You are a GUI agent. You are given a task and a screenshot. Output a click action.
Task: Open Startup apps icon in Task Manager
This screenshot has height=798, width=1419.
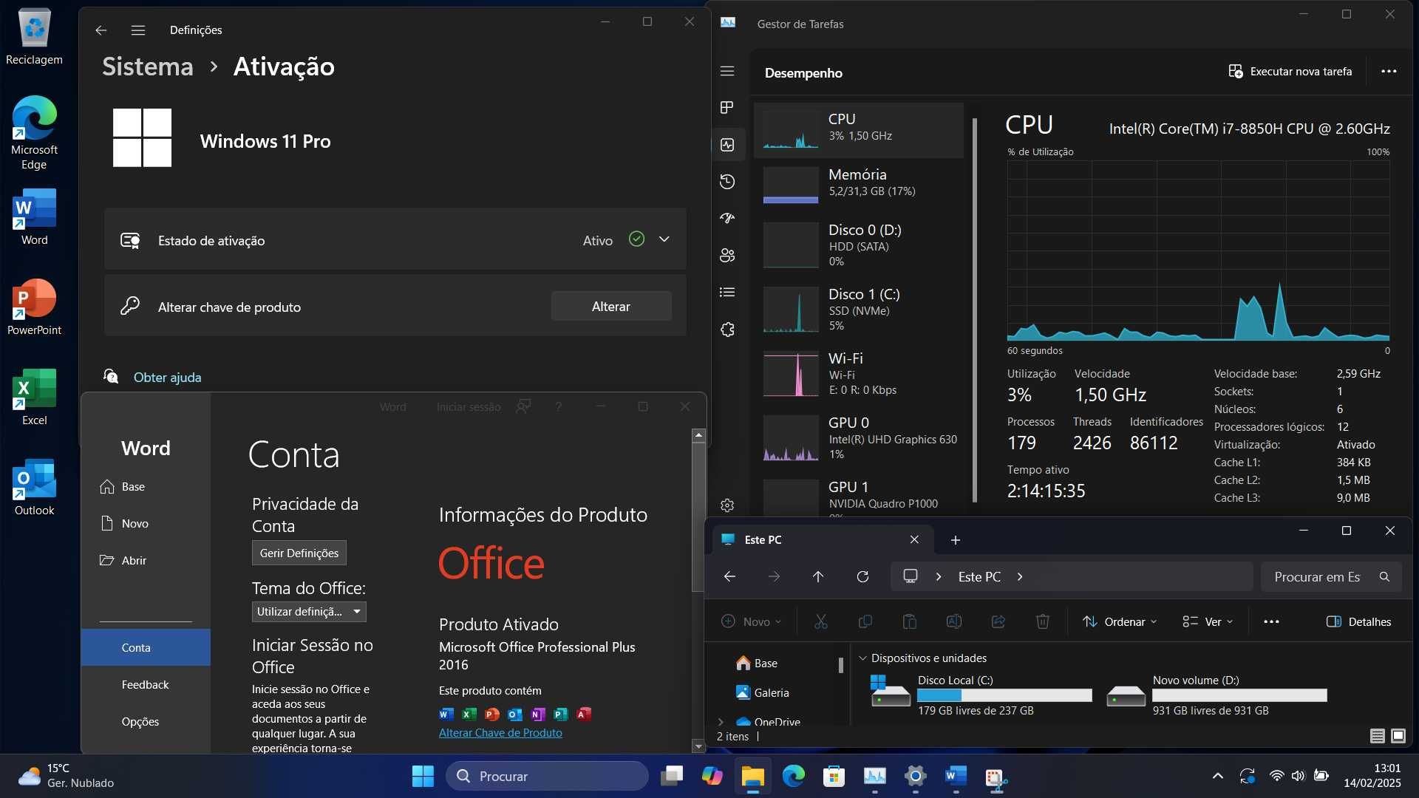(x=727, y=219)
